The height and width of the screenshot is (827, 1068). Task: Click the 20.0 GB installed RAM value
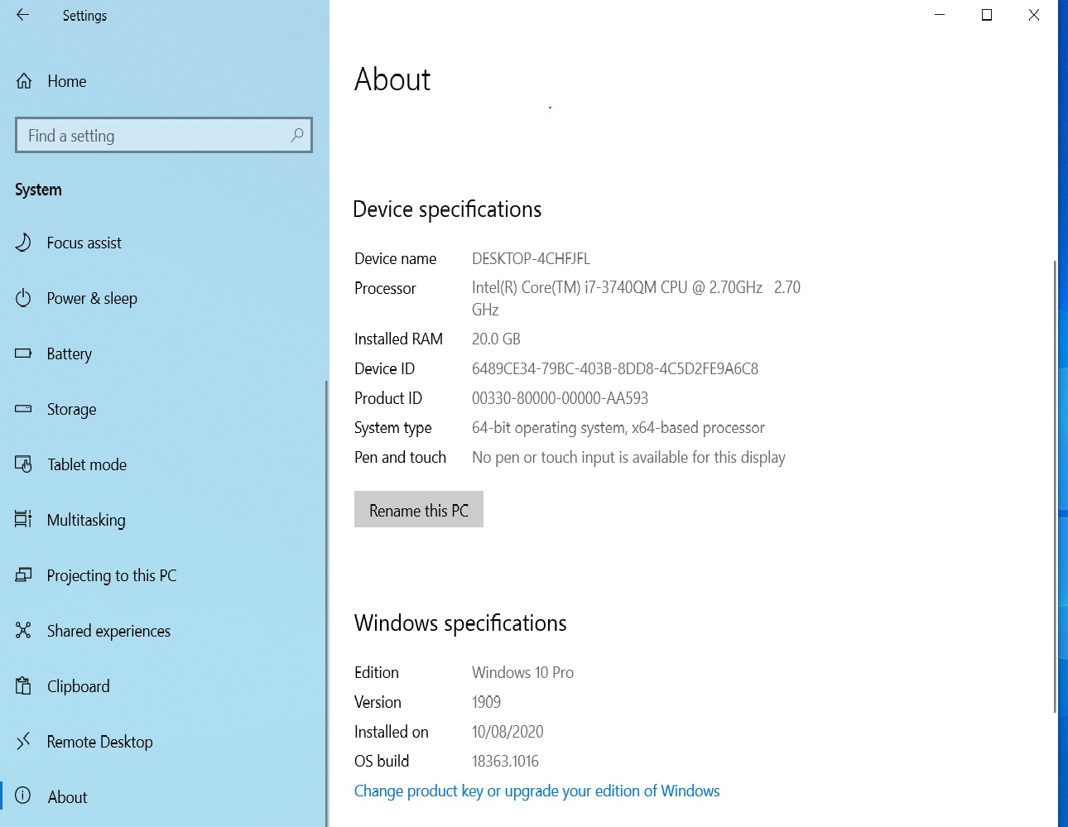click(x=496, y=339)
